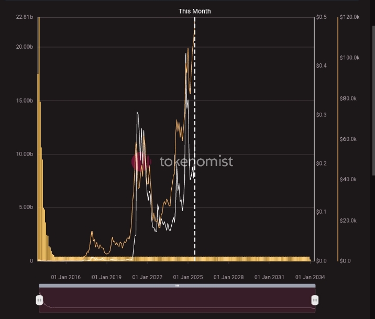Click the $120.0k label on orange axis
The height and width of the screenshot is (319, 375).
tap(349, 17)
